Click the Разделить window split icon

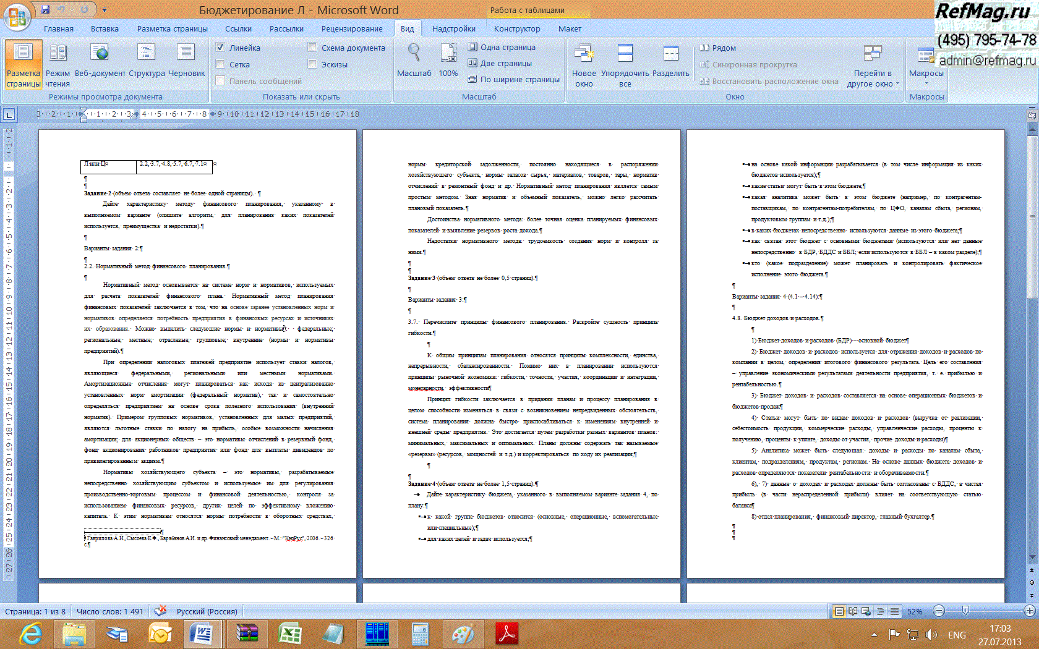[x=670, y=61]
